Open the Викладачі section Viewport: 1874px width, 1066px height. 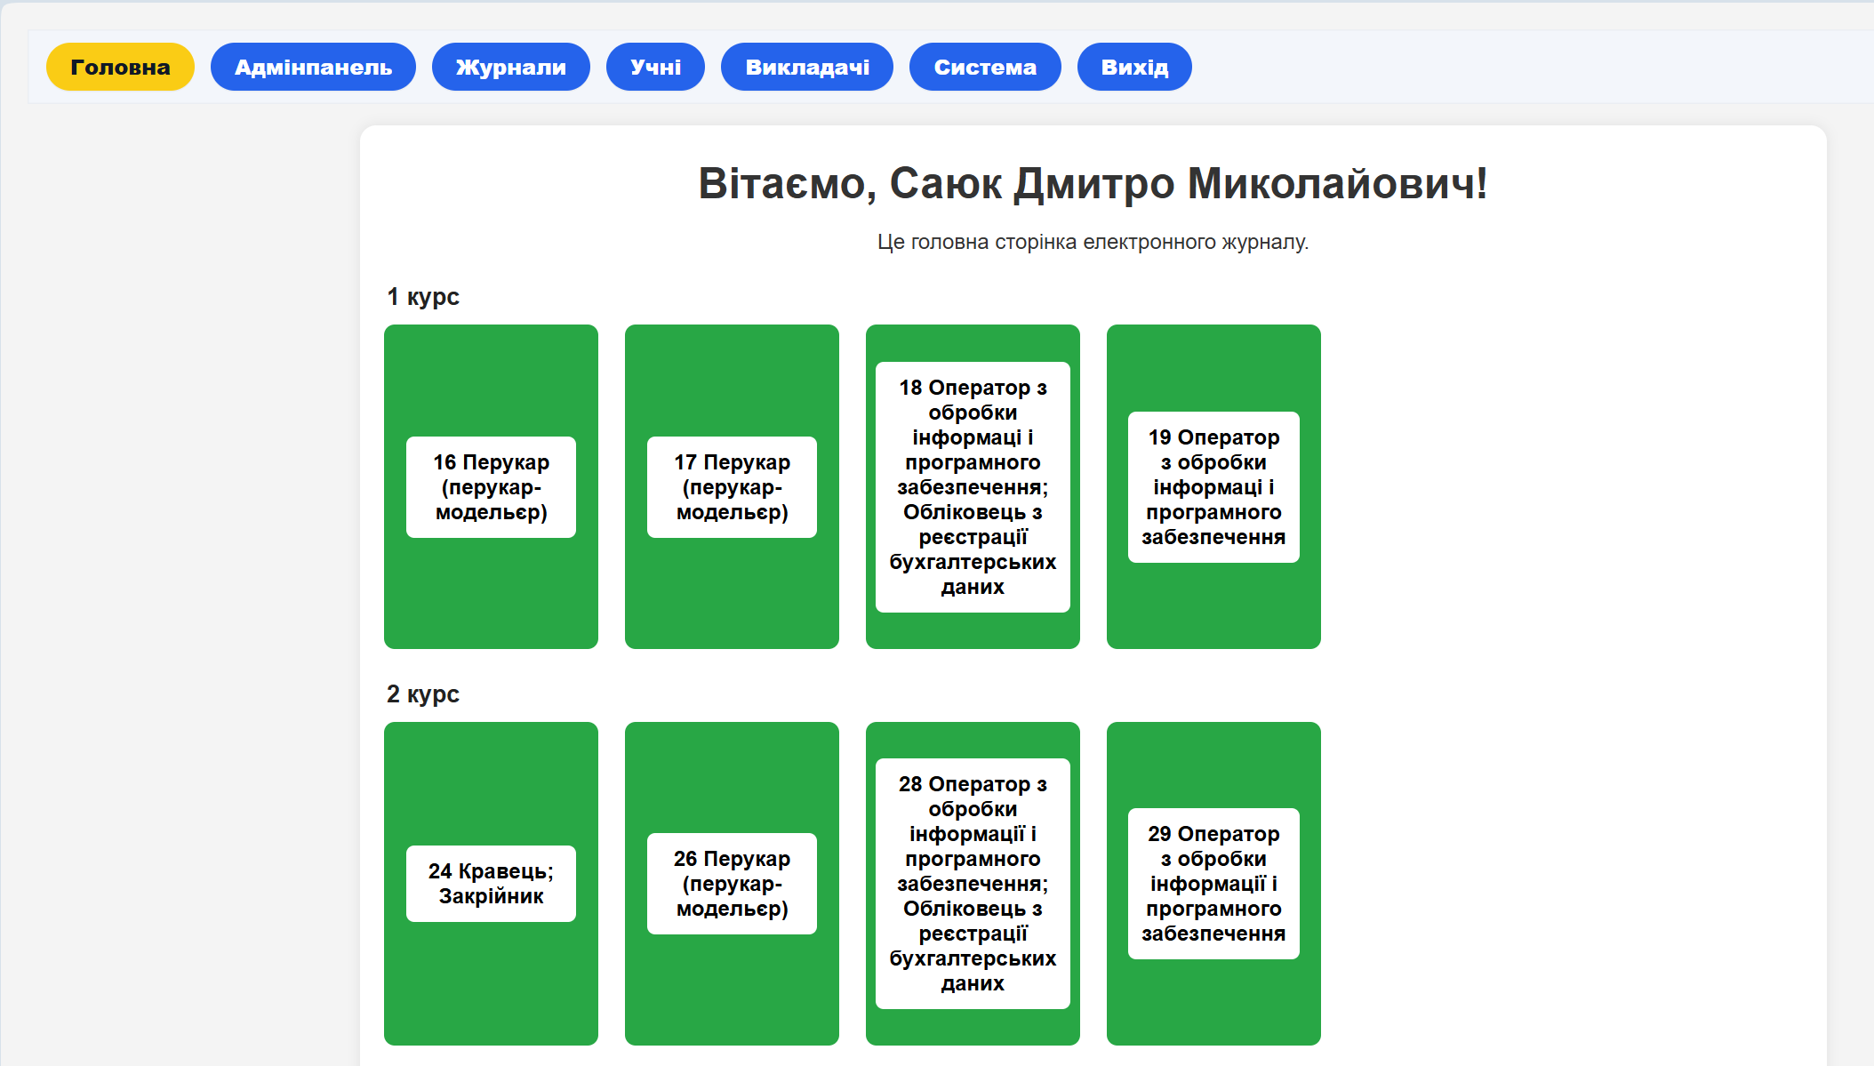(807, 67)
